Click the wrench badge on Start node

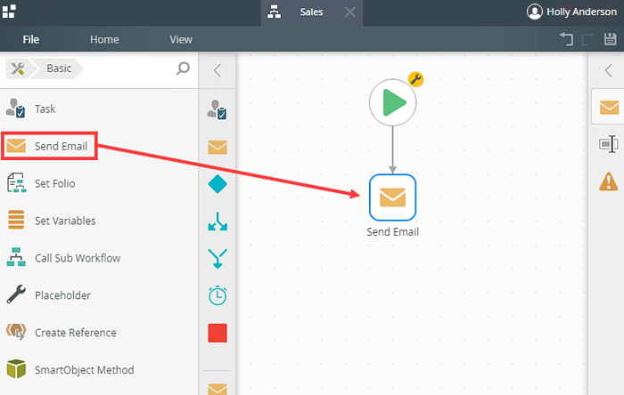[416, 79]
